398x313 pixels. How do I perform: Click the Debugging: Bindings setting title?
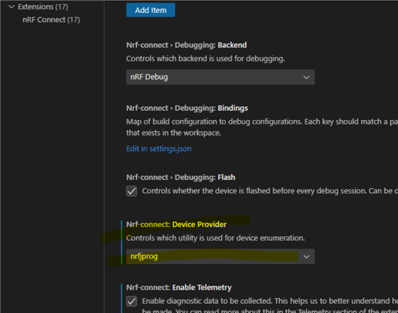click(187, 108)
